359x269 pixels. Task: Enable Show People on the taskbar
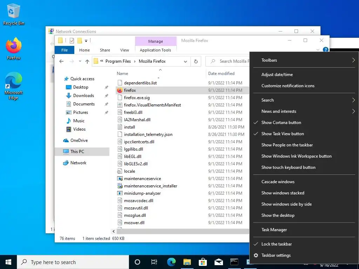tap(304, 145)
